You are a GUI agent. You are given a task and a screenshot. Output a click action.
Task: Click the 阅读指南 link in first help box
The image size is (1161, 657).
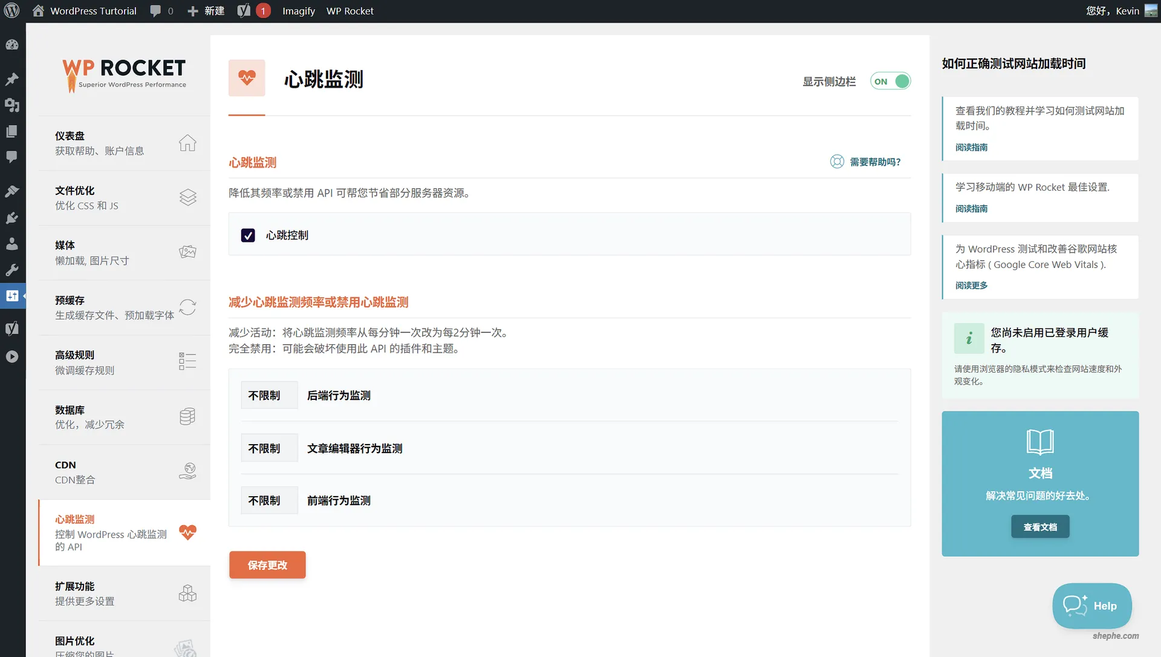(x=971, y=147)
